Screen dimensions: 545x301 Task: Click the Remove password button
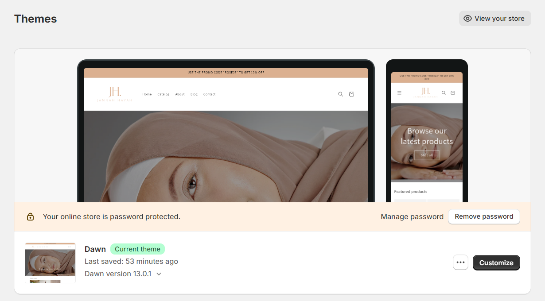tap(484, 216)
